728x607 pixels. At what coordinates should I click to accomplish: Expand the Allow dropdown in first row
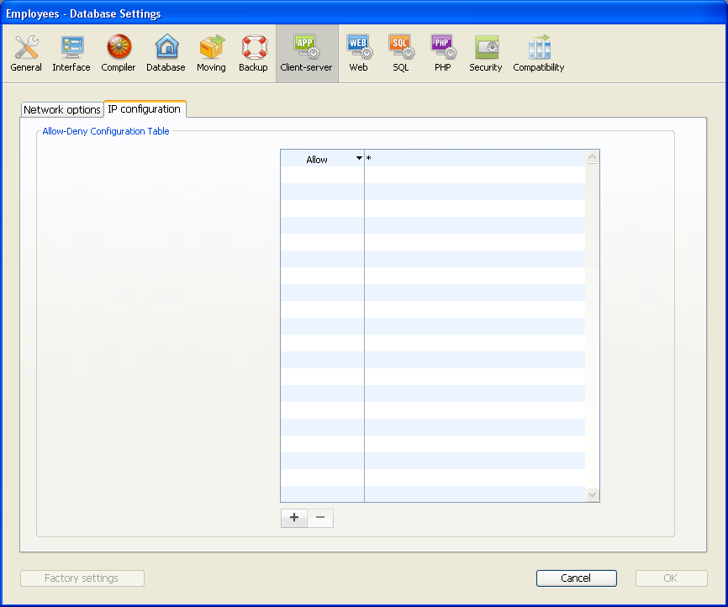(359, 159)
